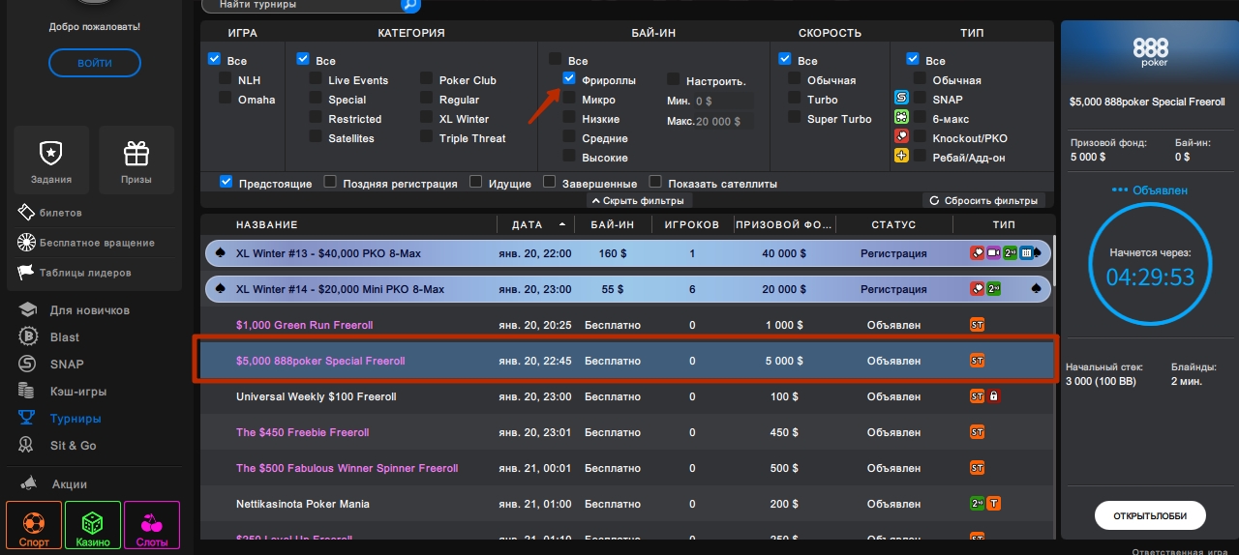Screen dimensions: 1239x555
Task: Open the Задания star icon tile
Action: [51, 160]
